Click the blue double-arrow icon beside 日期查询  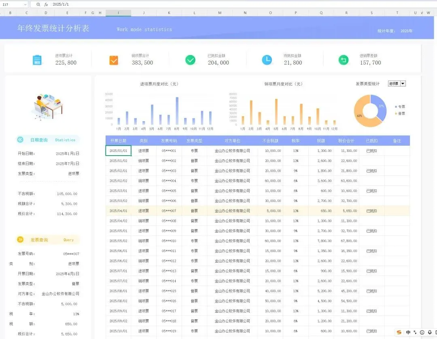(20, 140)
